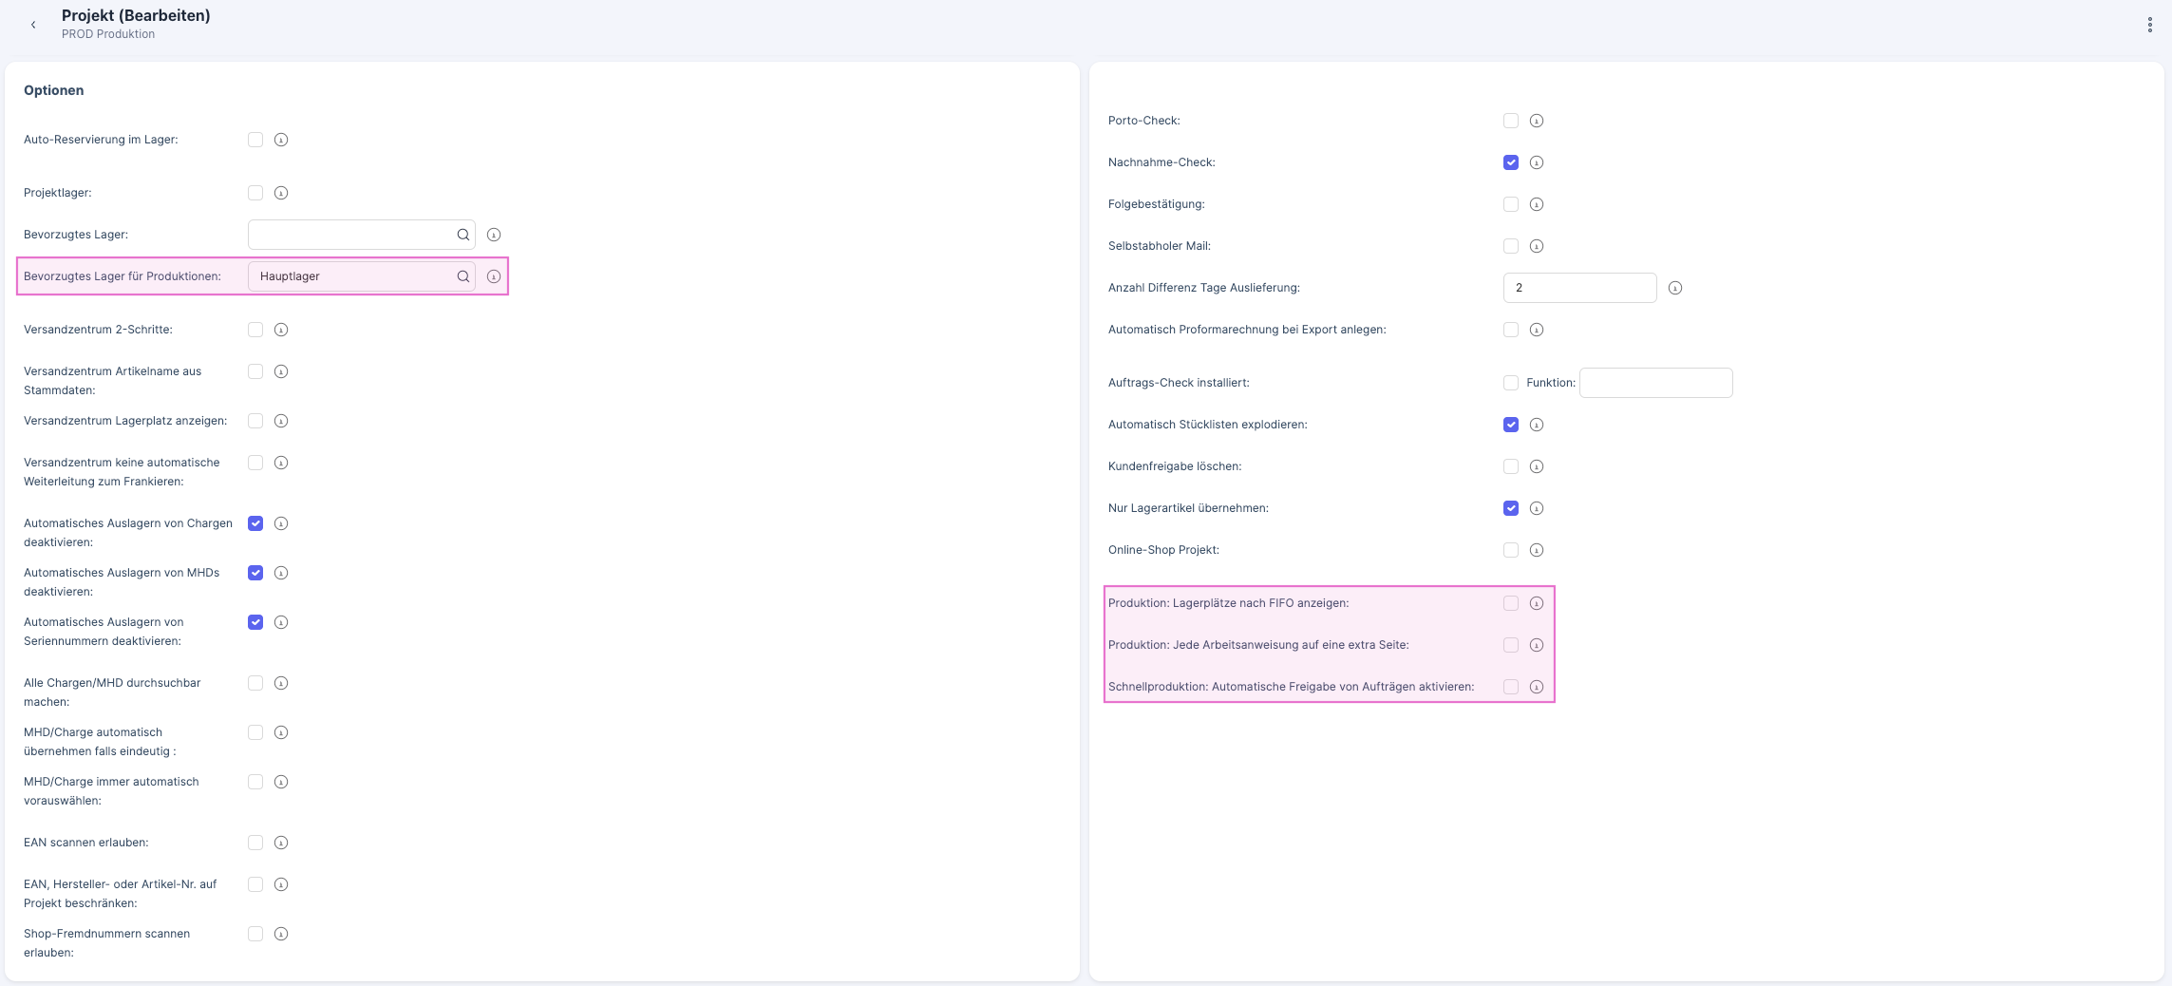Show info for Produktion: Lagerplätze nach FIFO
The image size is (2172, 986).
pyautogui.click(x=1537, y=603)
